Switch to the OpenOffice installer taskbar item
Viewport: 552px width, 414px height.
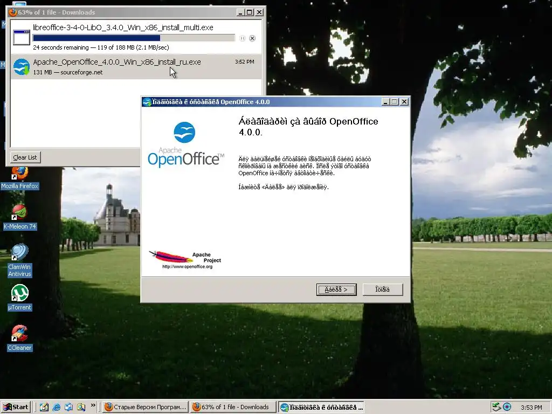(x=321, y=407)
